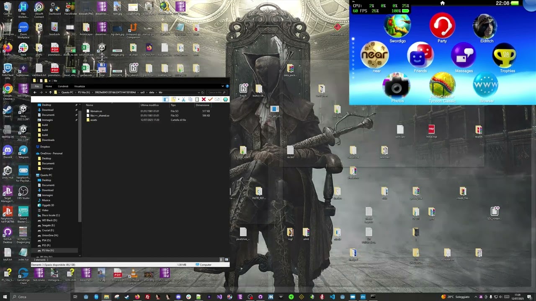Click the cut scissors icon in Explorer toolbar
The image size is (536, 301).
(183, 99)
